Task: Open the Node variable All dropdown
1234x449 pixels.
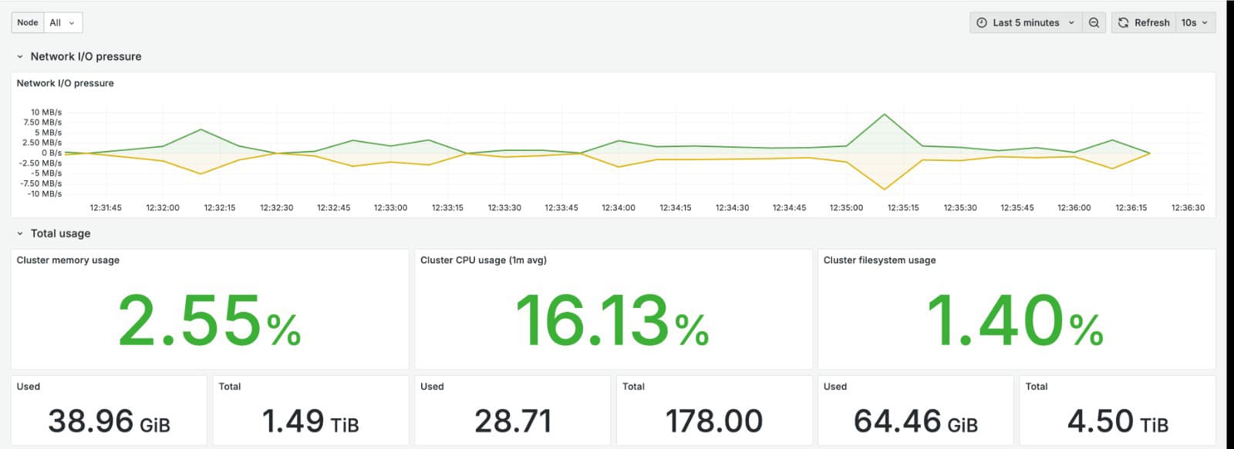Action: pyautogui.click(x=62, y=23)
